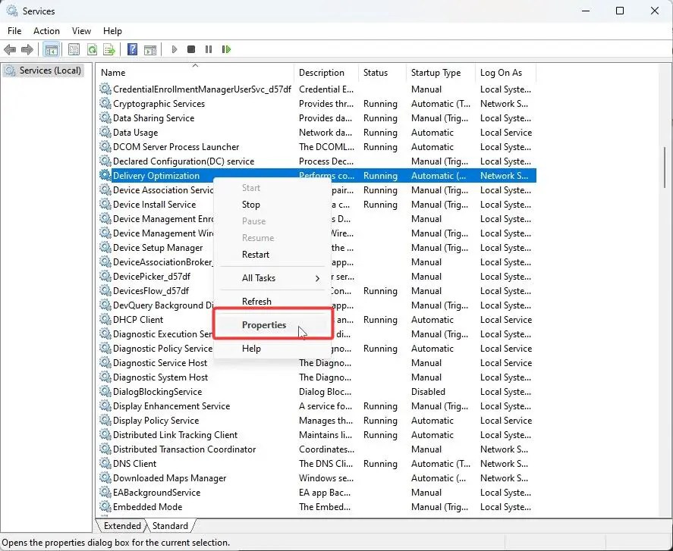Click the Refresh icon in the toolbar
Viewport: 673px width, 551px height.
(92, 50)
